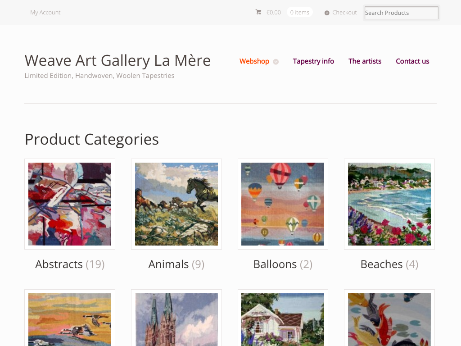Go to Weave Art Gallery La Mère homepage

[x=118, y=60]
